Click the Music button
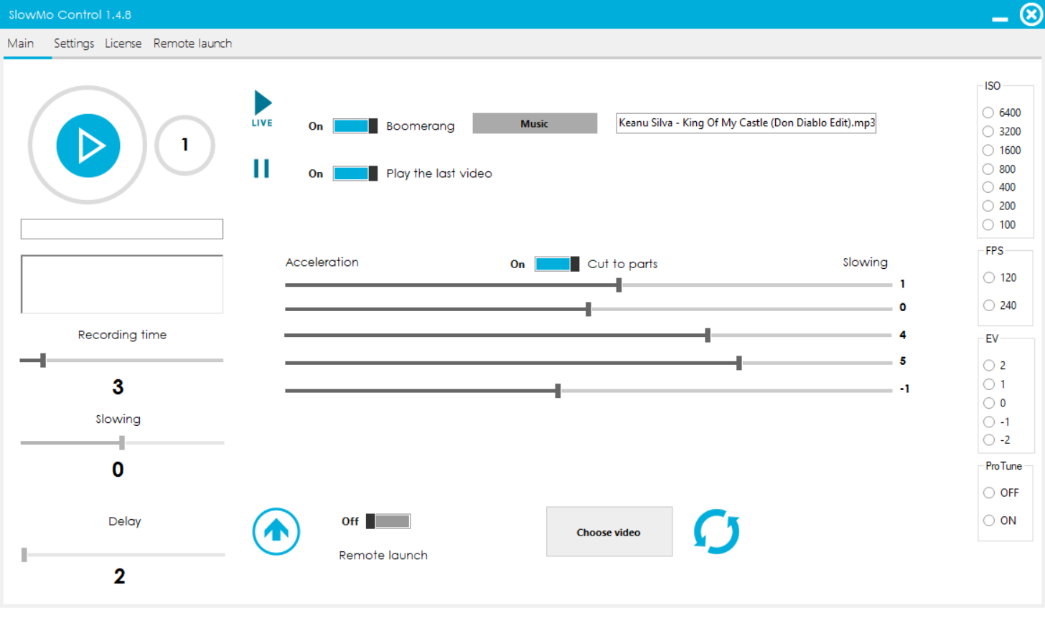This screenshot has height=623, width=1045. (x=535, y=123)
